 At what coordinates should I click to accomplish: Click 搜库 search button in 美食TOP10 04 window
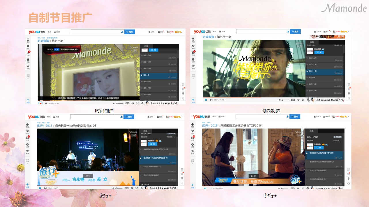click(295, 117)
